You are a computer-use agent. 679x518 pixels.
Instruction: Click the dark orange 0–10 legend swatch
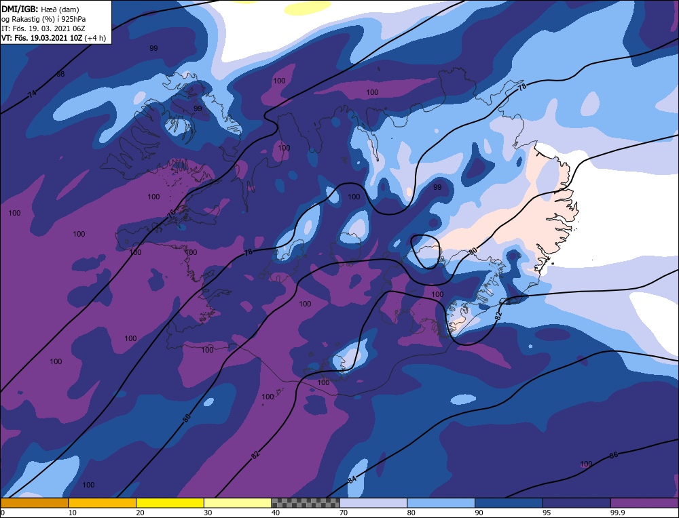34,503
